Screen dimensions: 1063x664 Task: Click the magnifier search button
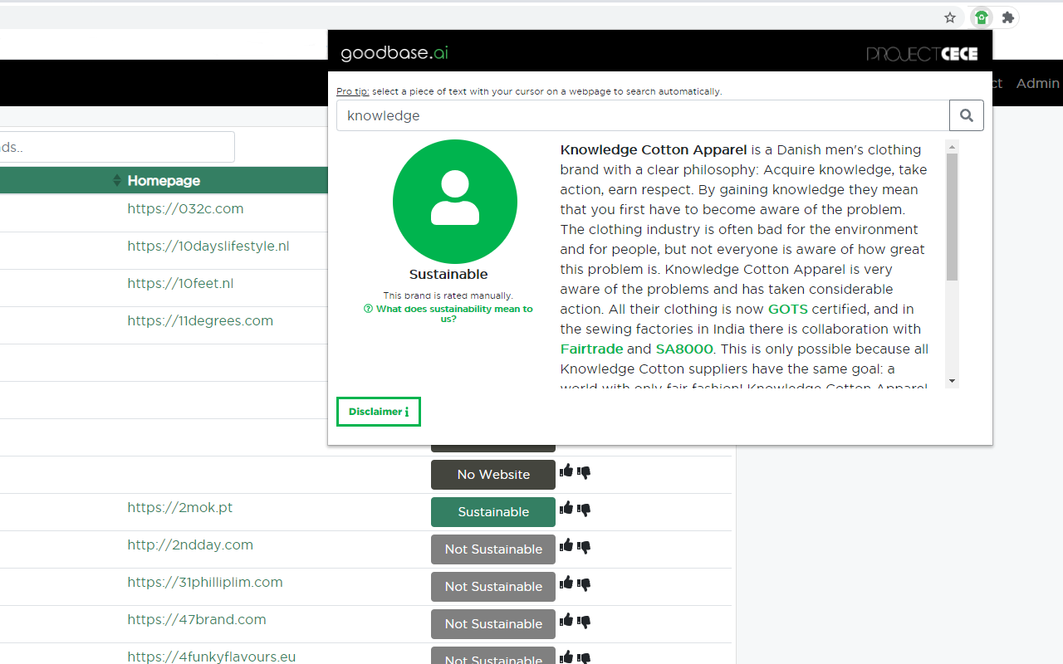pyautogui.click(x=967, y=115)
